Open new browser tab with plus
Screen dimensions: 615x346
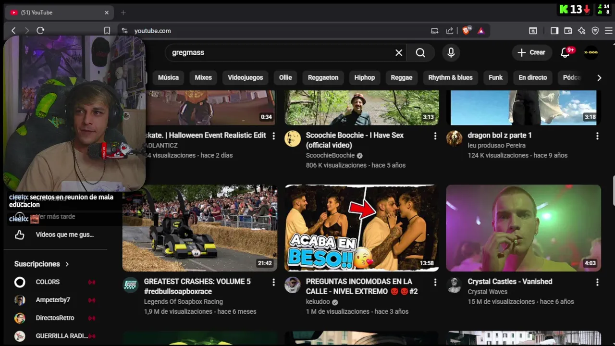pos(123,12)
